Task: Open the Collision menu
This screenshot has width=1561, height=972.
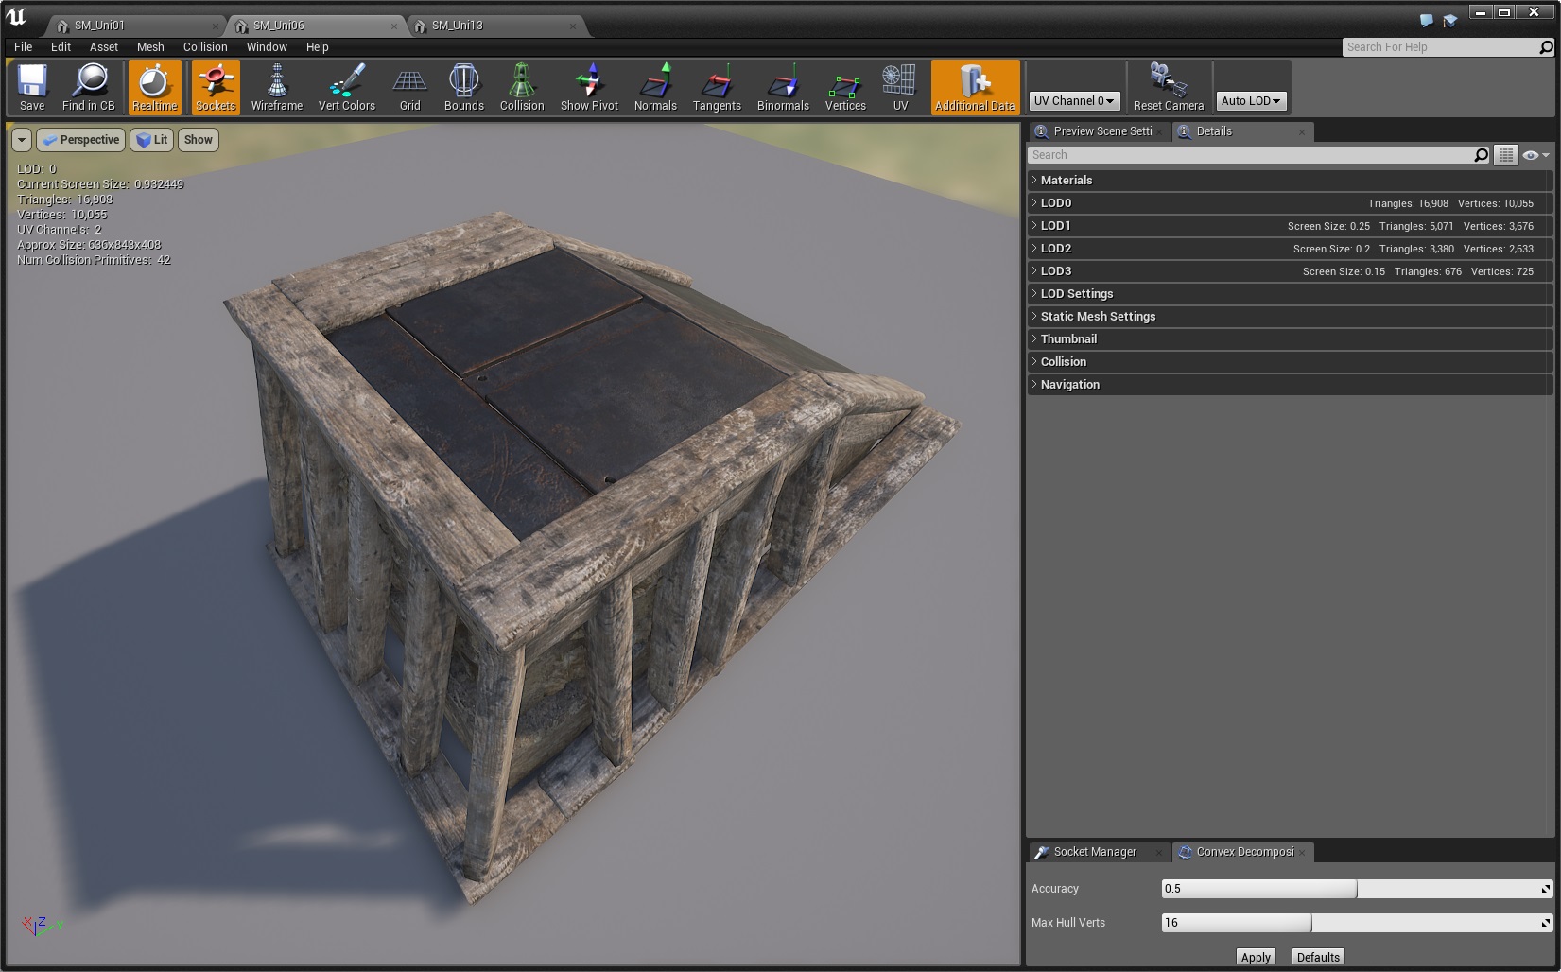Action: pyautogui.click(x=205, y=46)
